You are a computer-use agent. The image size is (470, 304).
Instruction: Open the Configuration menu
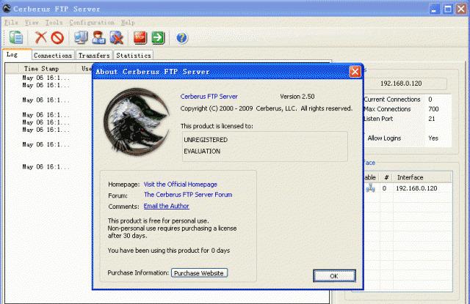[x=92, y=23]
